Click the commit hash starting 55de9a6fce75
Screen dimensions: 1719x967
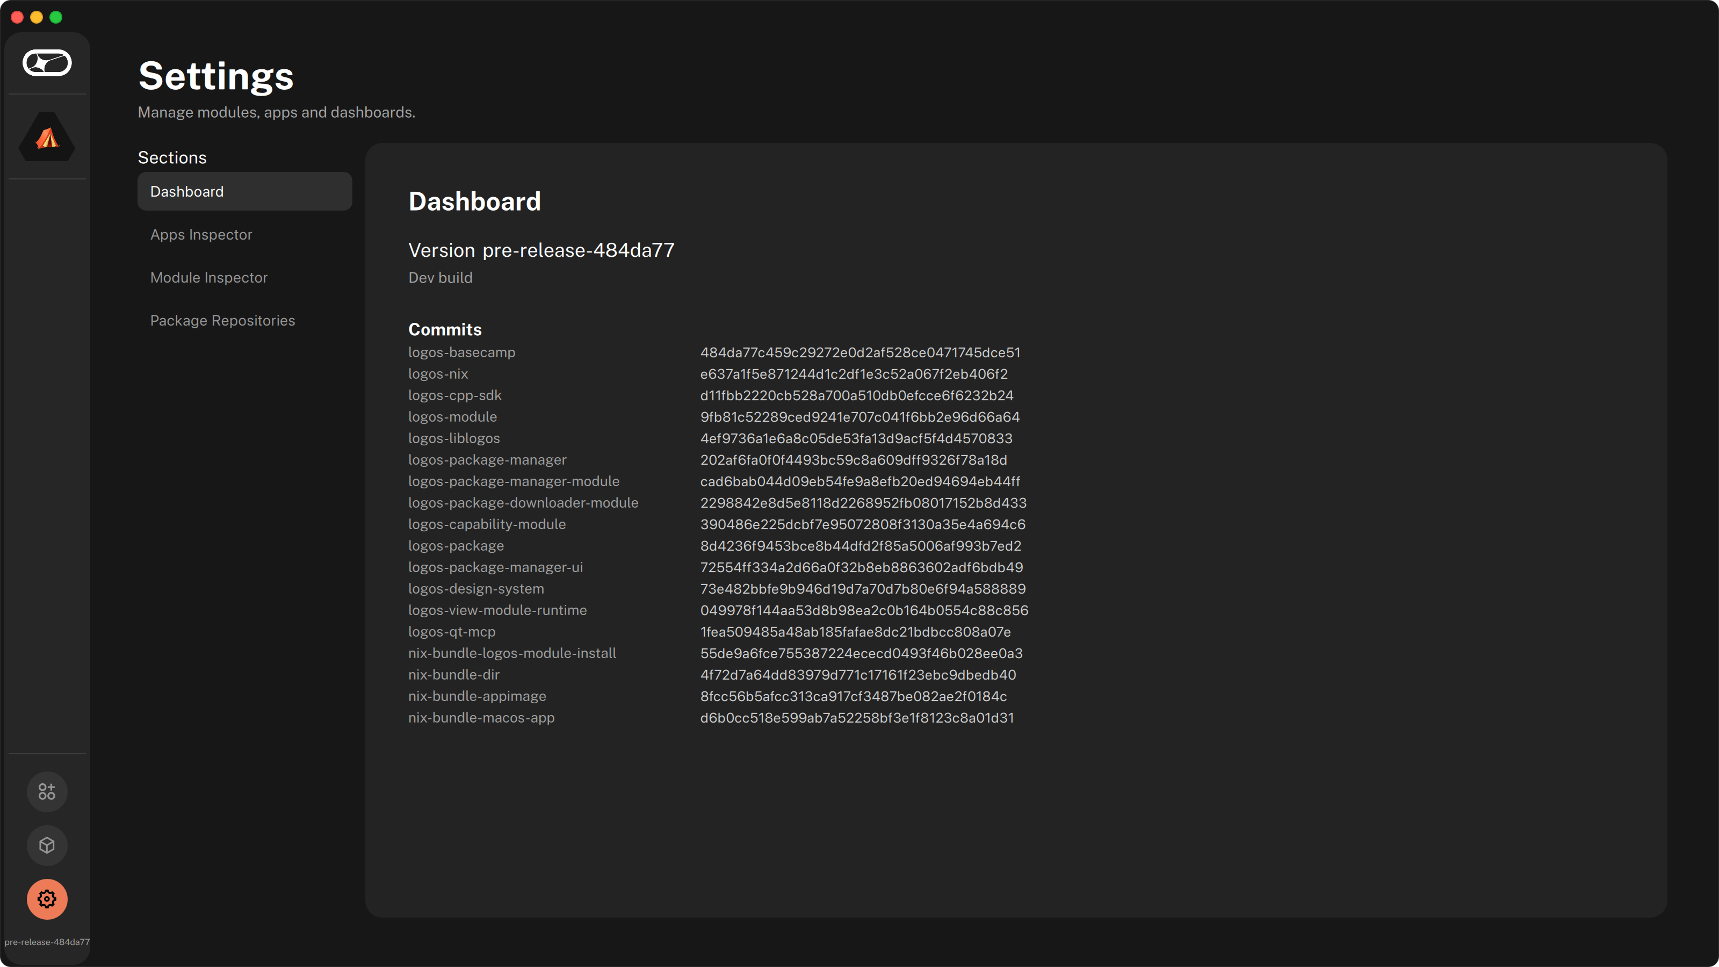point(862,653)
